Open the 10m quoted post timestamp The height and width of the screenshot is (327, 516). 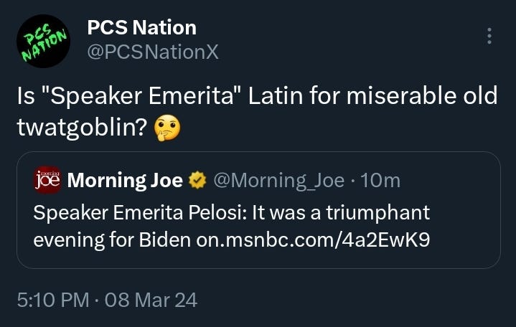coord(380,180)
